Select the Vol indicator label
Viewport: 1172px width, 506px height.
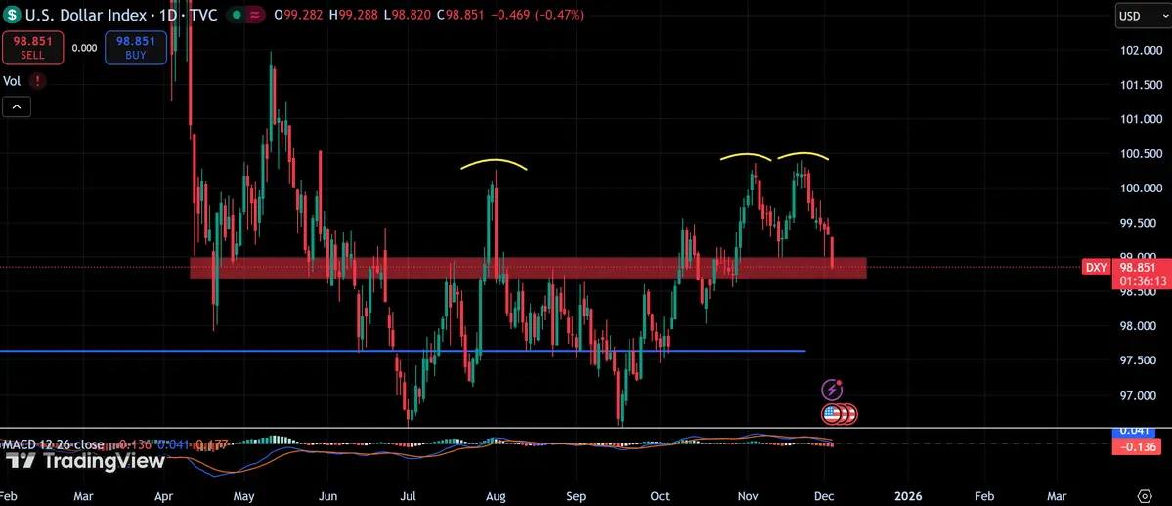(11, 81)
